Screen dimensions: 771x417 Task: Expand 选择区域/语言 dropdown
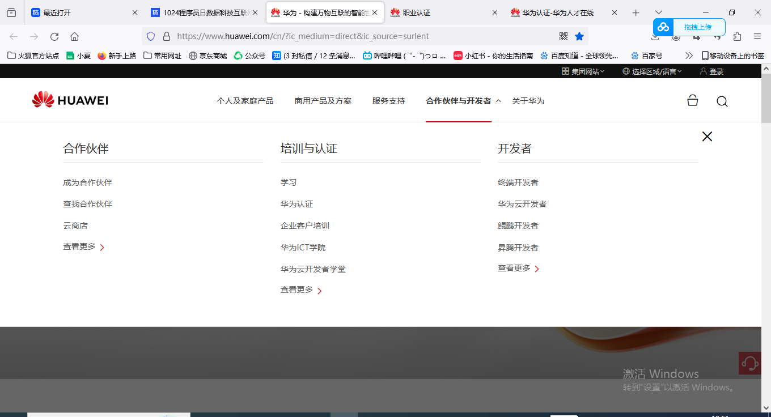[x=652, y=71]
